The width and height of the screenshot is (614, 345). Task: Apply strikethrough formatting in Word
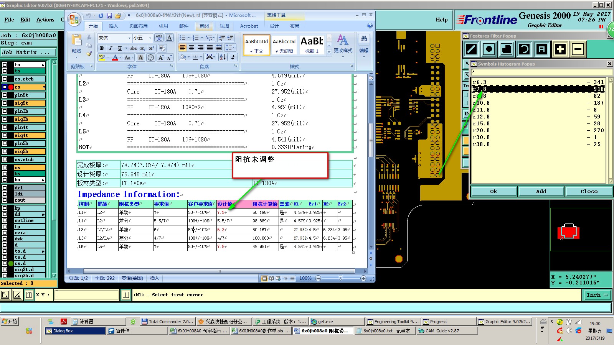click(x=133, y=48)
